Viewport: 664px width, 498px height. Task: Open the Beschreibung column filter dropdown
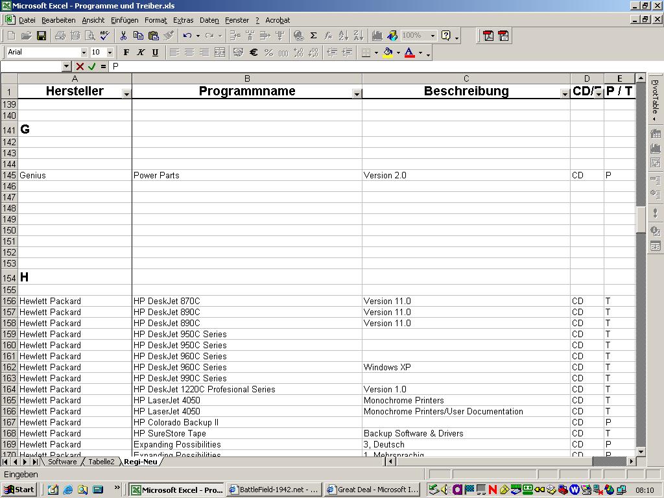point(565,94)
